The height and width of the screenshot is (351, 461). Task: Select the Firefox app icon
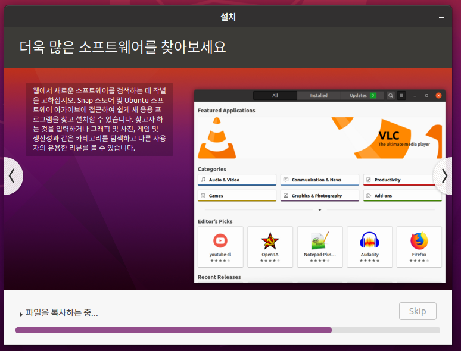click(419, 241)
